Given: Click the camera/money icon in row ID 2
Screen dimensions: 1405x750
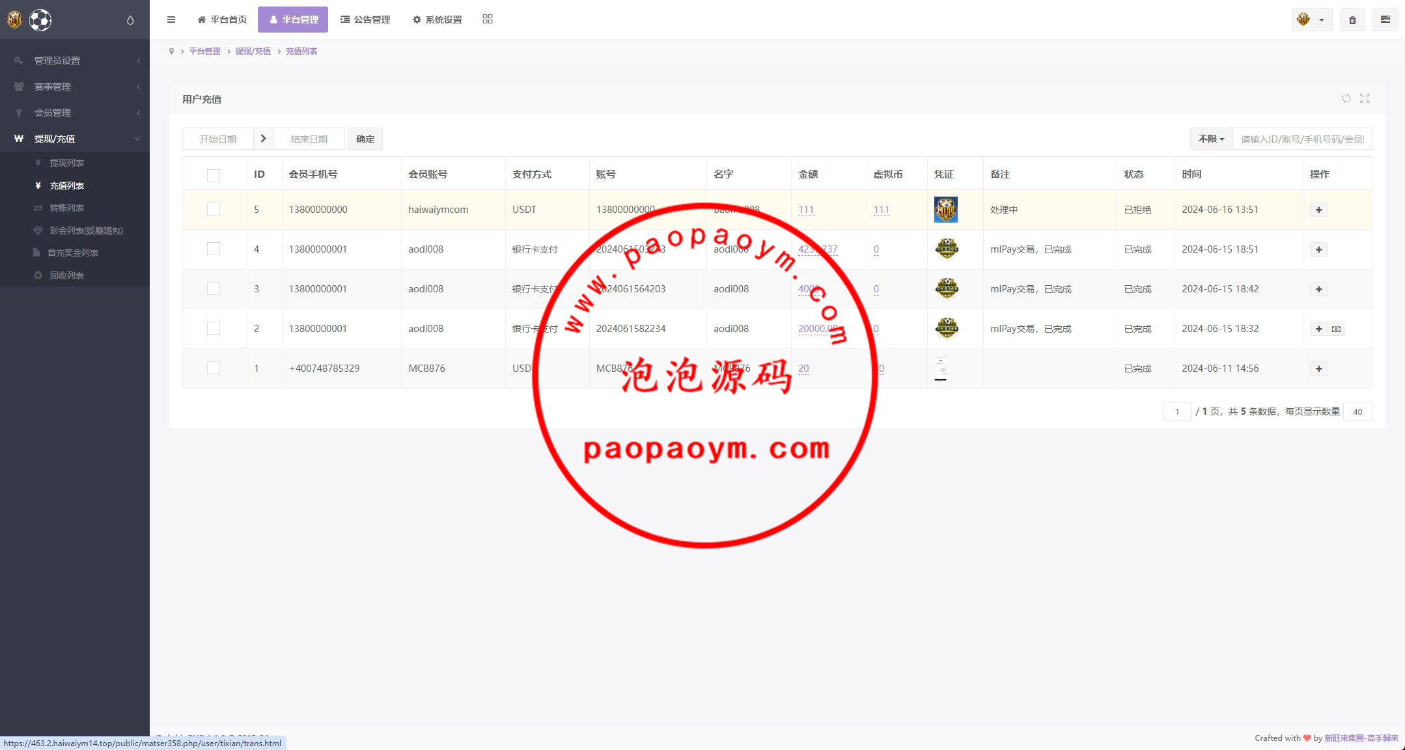Looking at the screenshot, I should pos(1336,329).
